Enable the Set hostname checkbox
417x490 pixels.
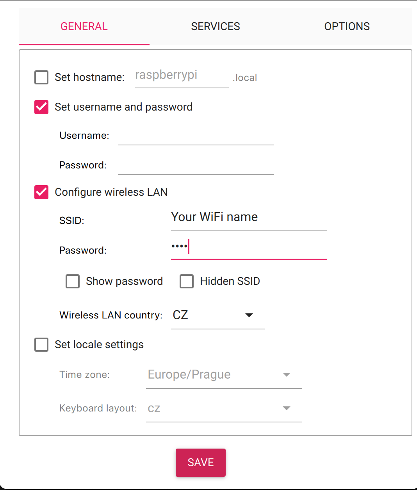[x=41, y=77]
